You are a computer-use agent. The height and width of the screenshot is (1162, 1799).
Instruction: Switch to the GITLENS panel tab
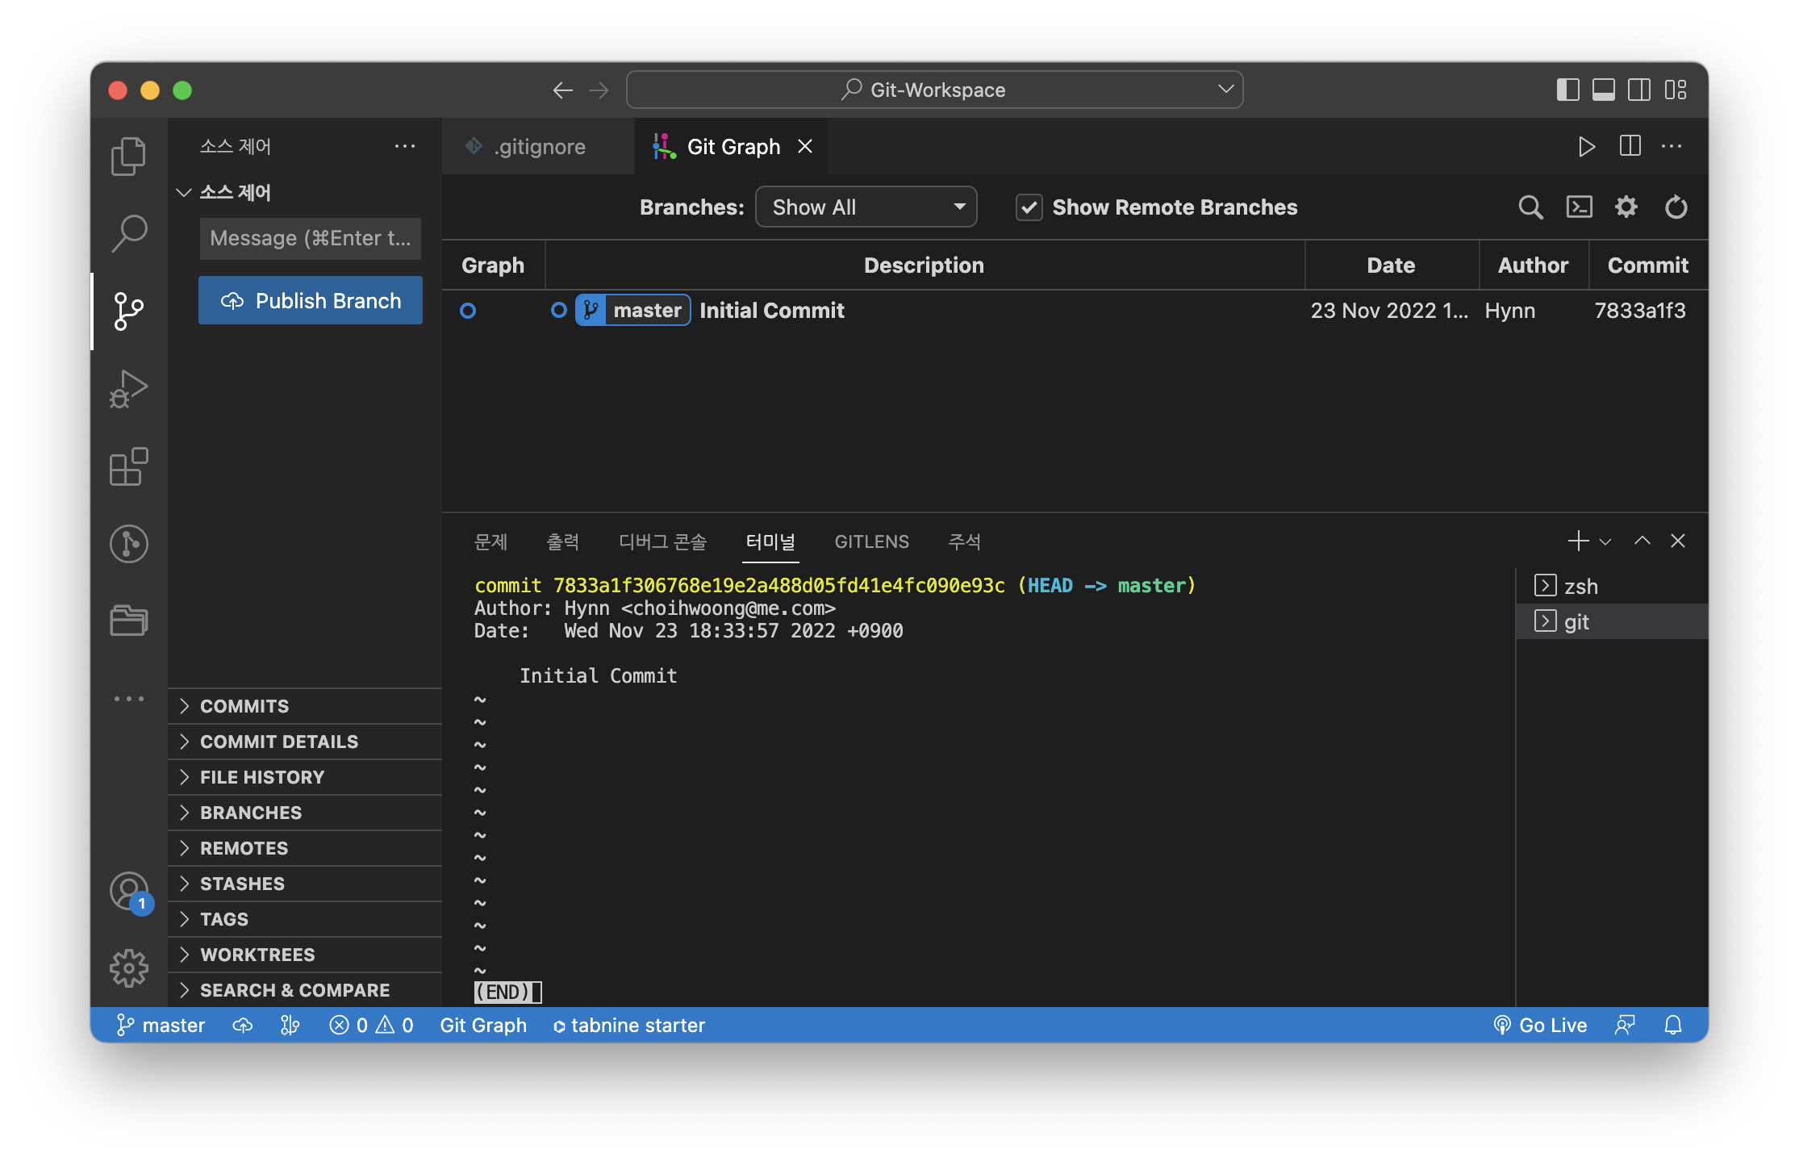tap(871, 541)
